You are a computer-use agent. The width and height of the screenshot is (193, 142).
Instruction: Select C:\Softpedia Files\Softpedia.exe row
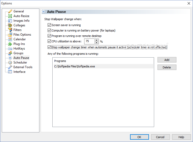tap(104, 66)
